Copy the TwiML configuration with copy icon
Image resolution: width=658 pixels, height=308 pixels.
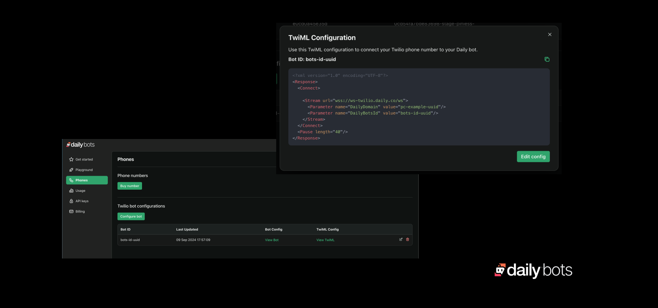547,59
